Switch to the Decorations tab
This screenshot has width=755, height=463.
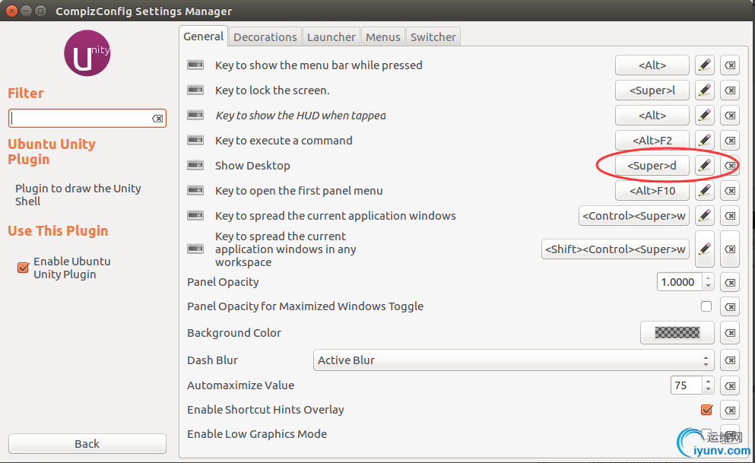coord(265,37)
